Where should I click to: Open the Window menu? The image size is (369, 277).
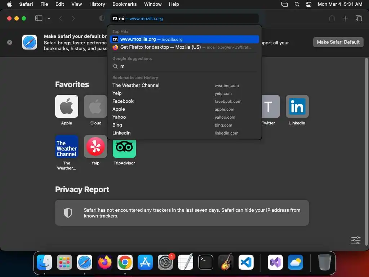coord(153,4)
